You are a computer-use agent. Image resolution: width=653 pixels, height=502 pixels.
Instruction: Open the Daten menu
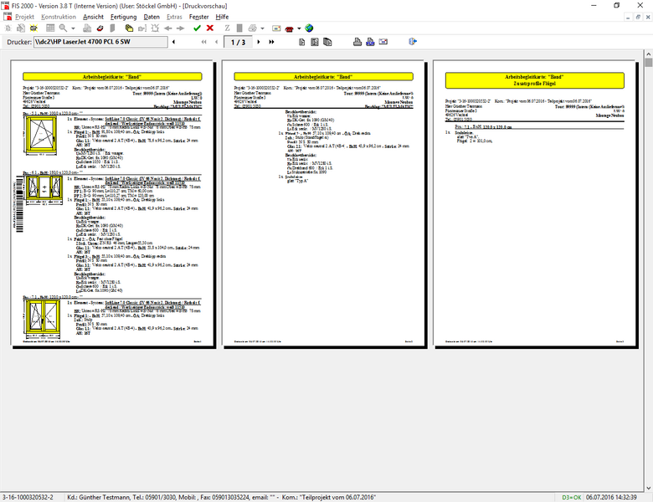(152, 17)
